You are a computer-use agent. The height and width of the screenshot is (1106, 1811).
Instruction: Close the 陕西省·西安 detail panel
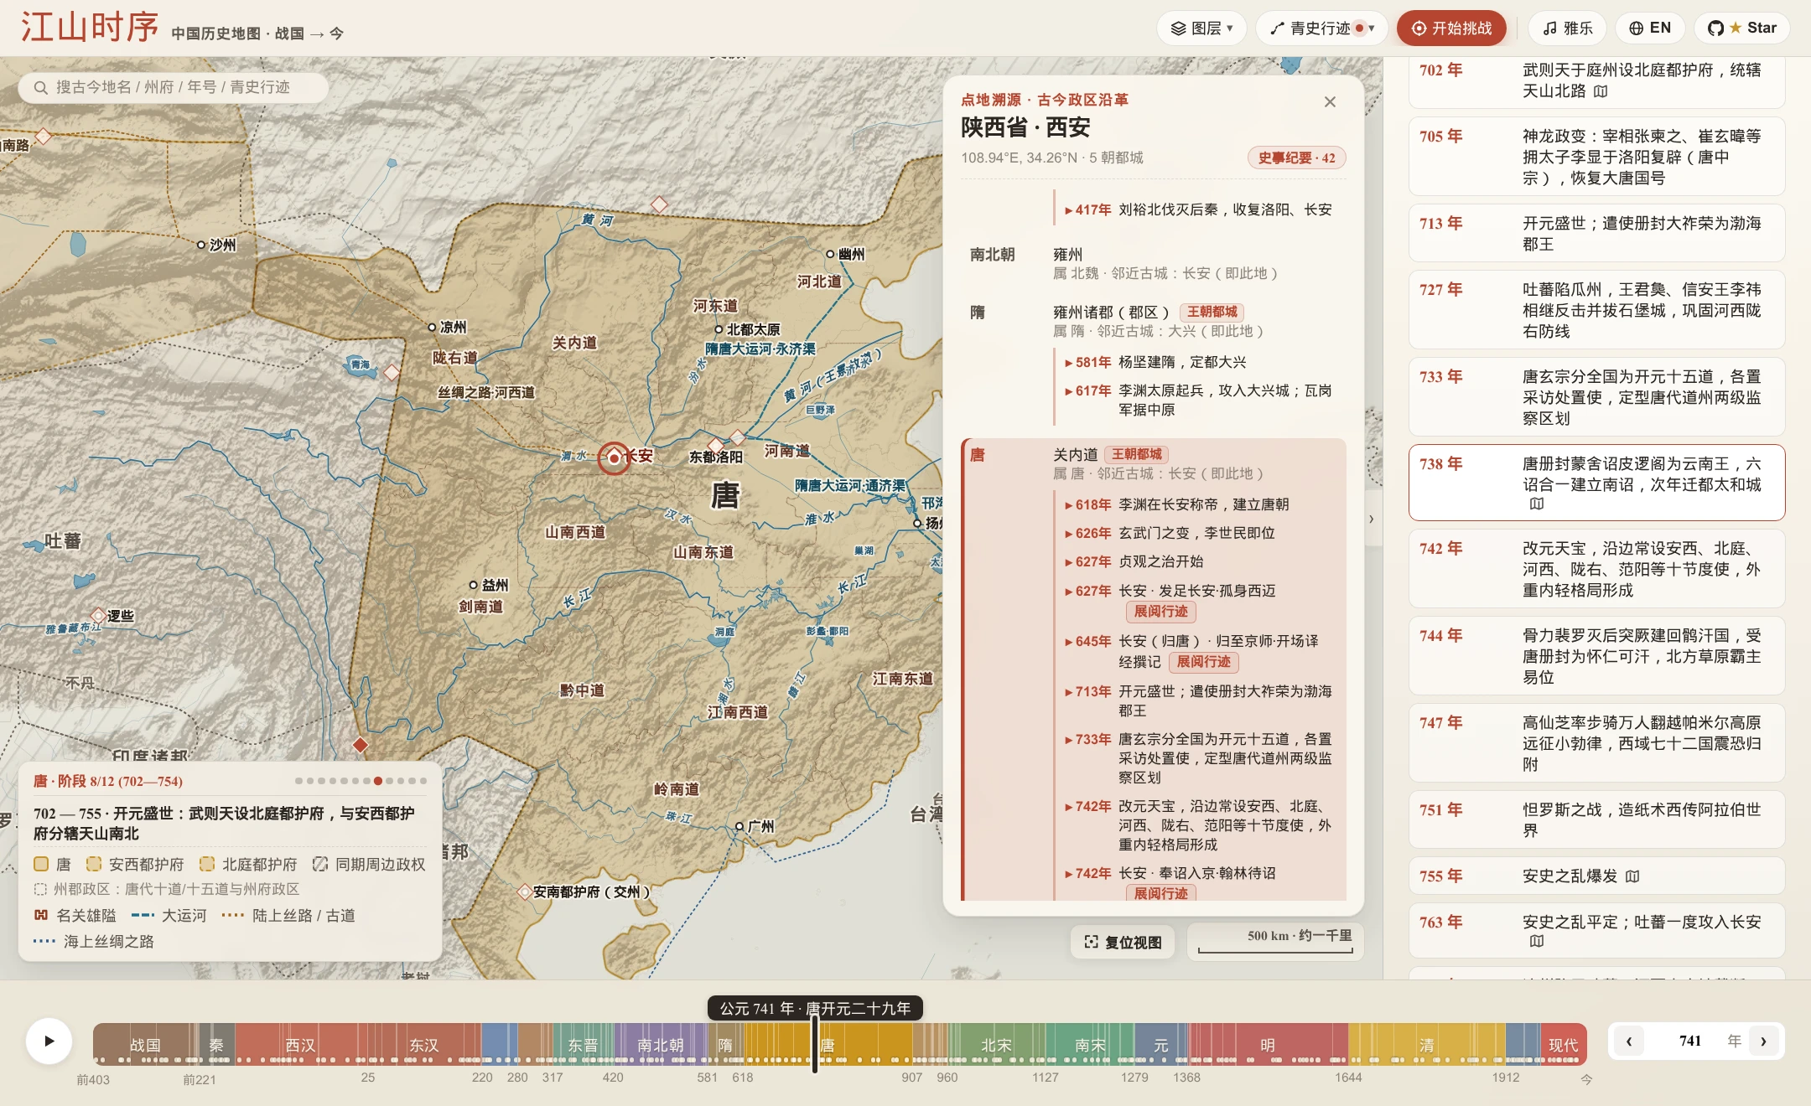tap(1330, 102)
